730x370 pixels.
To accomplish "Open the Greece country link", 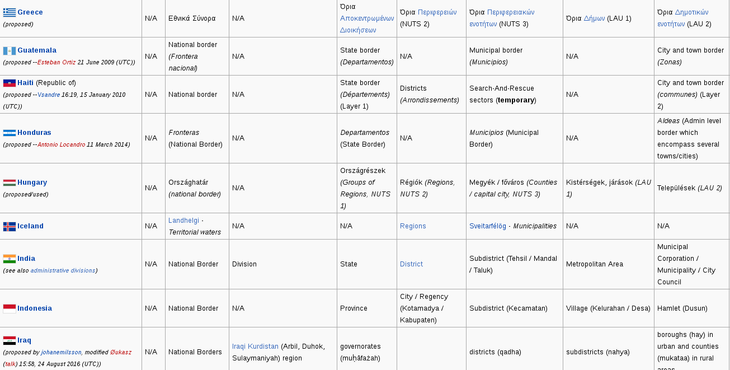I will 30,12.
